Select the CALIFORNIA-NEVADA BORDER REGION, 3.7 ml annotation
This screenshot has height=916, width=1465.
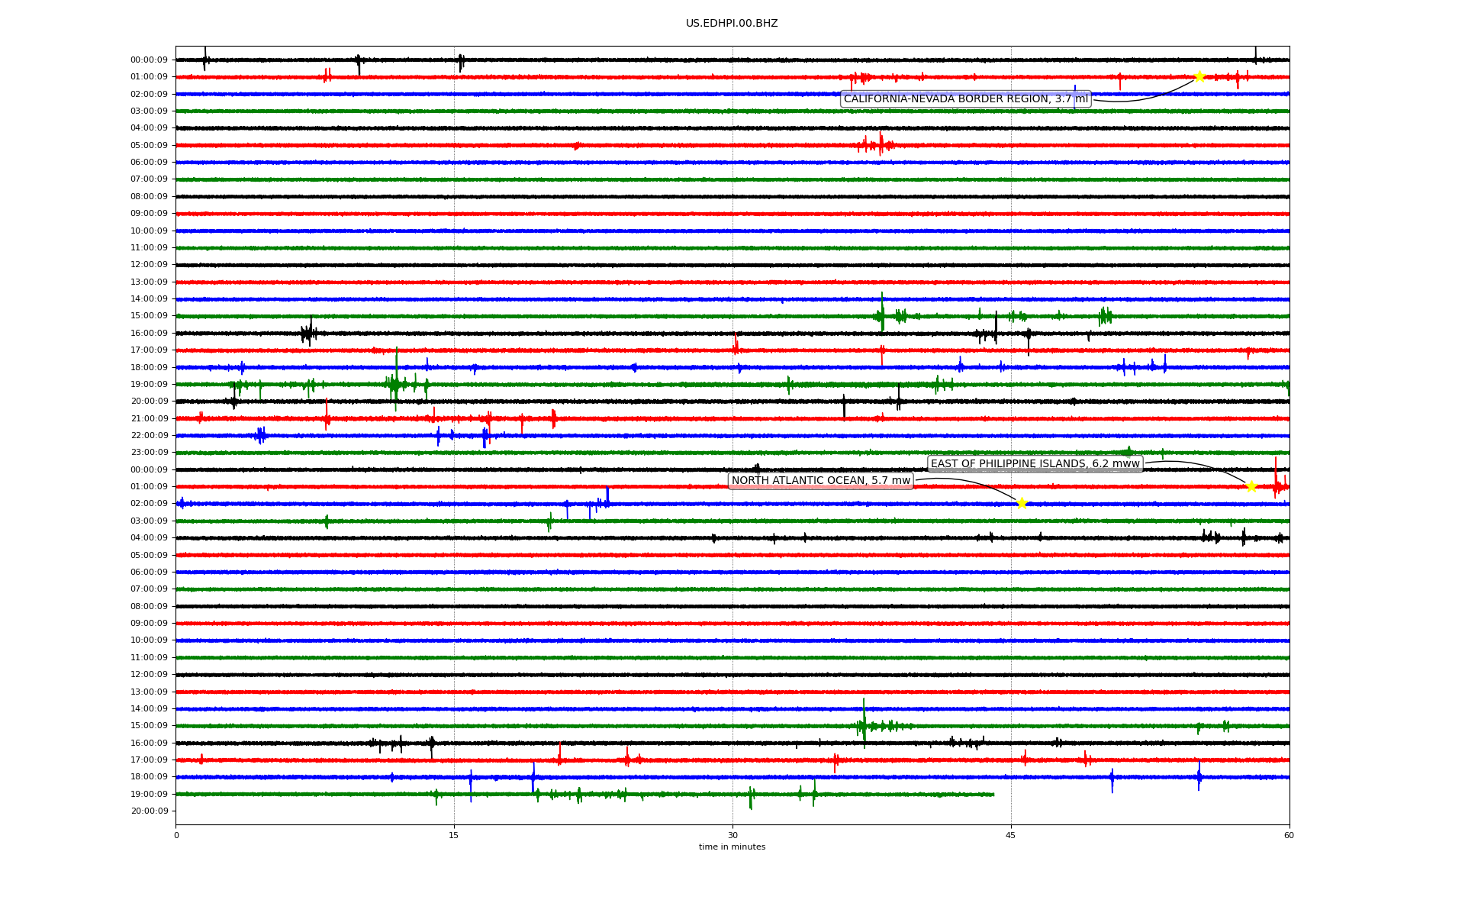pyautogui.click(x=966, y=99)
